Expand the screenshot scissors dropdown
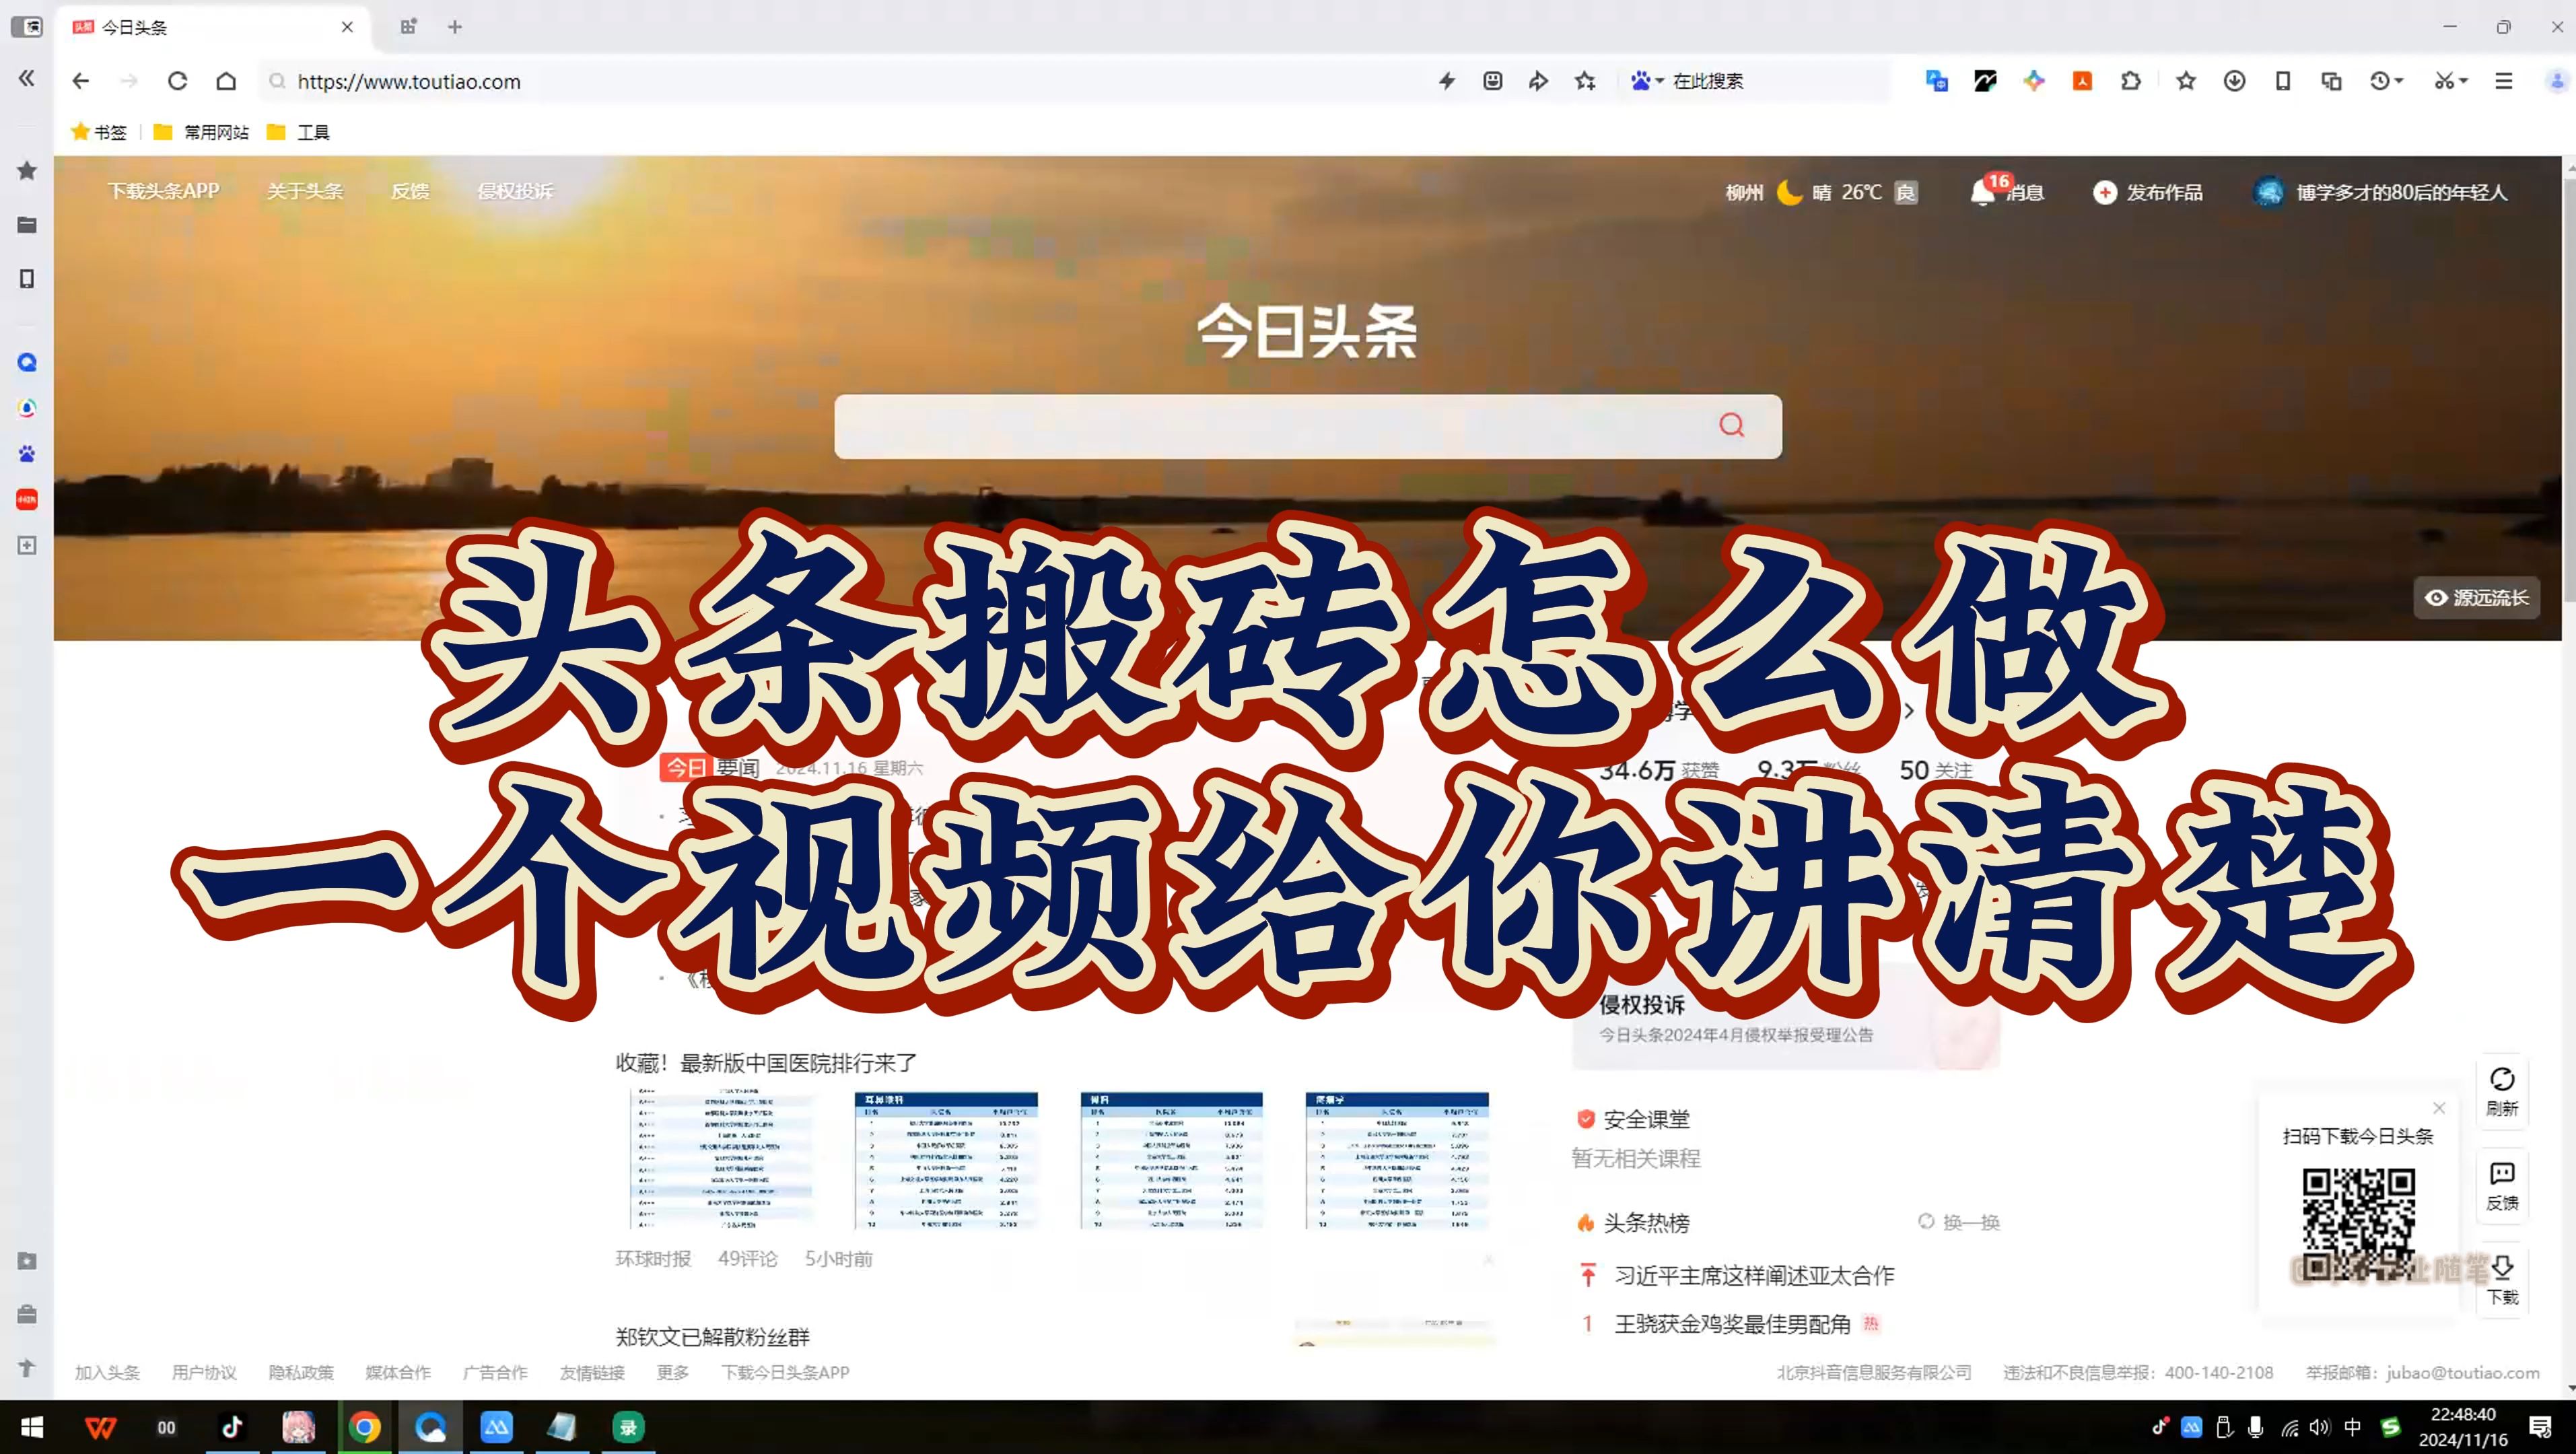 (2463, 81)
